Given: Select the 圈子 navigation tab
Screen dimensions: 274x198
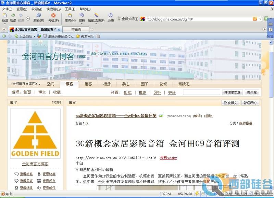Looking at the screenshot, I should point(145,84).
